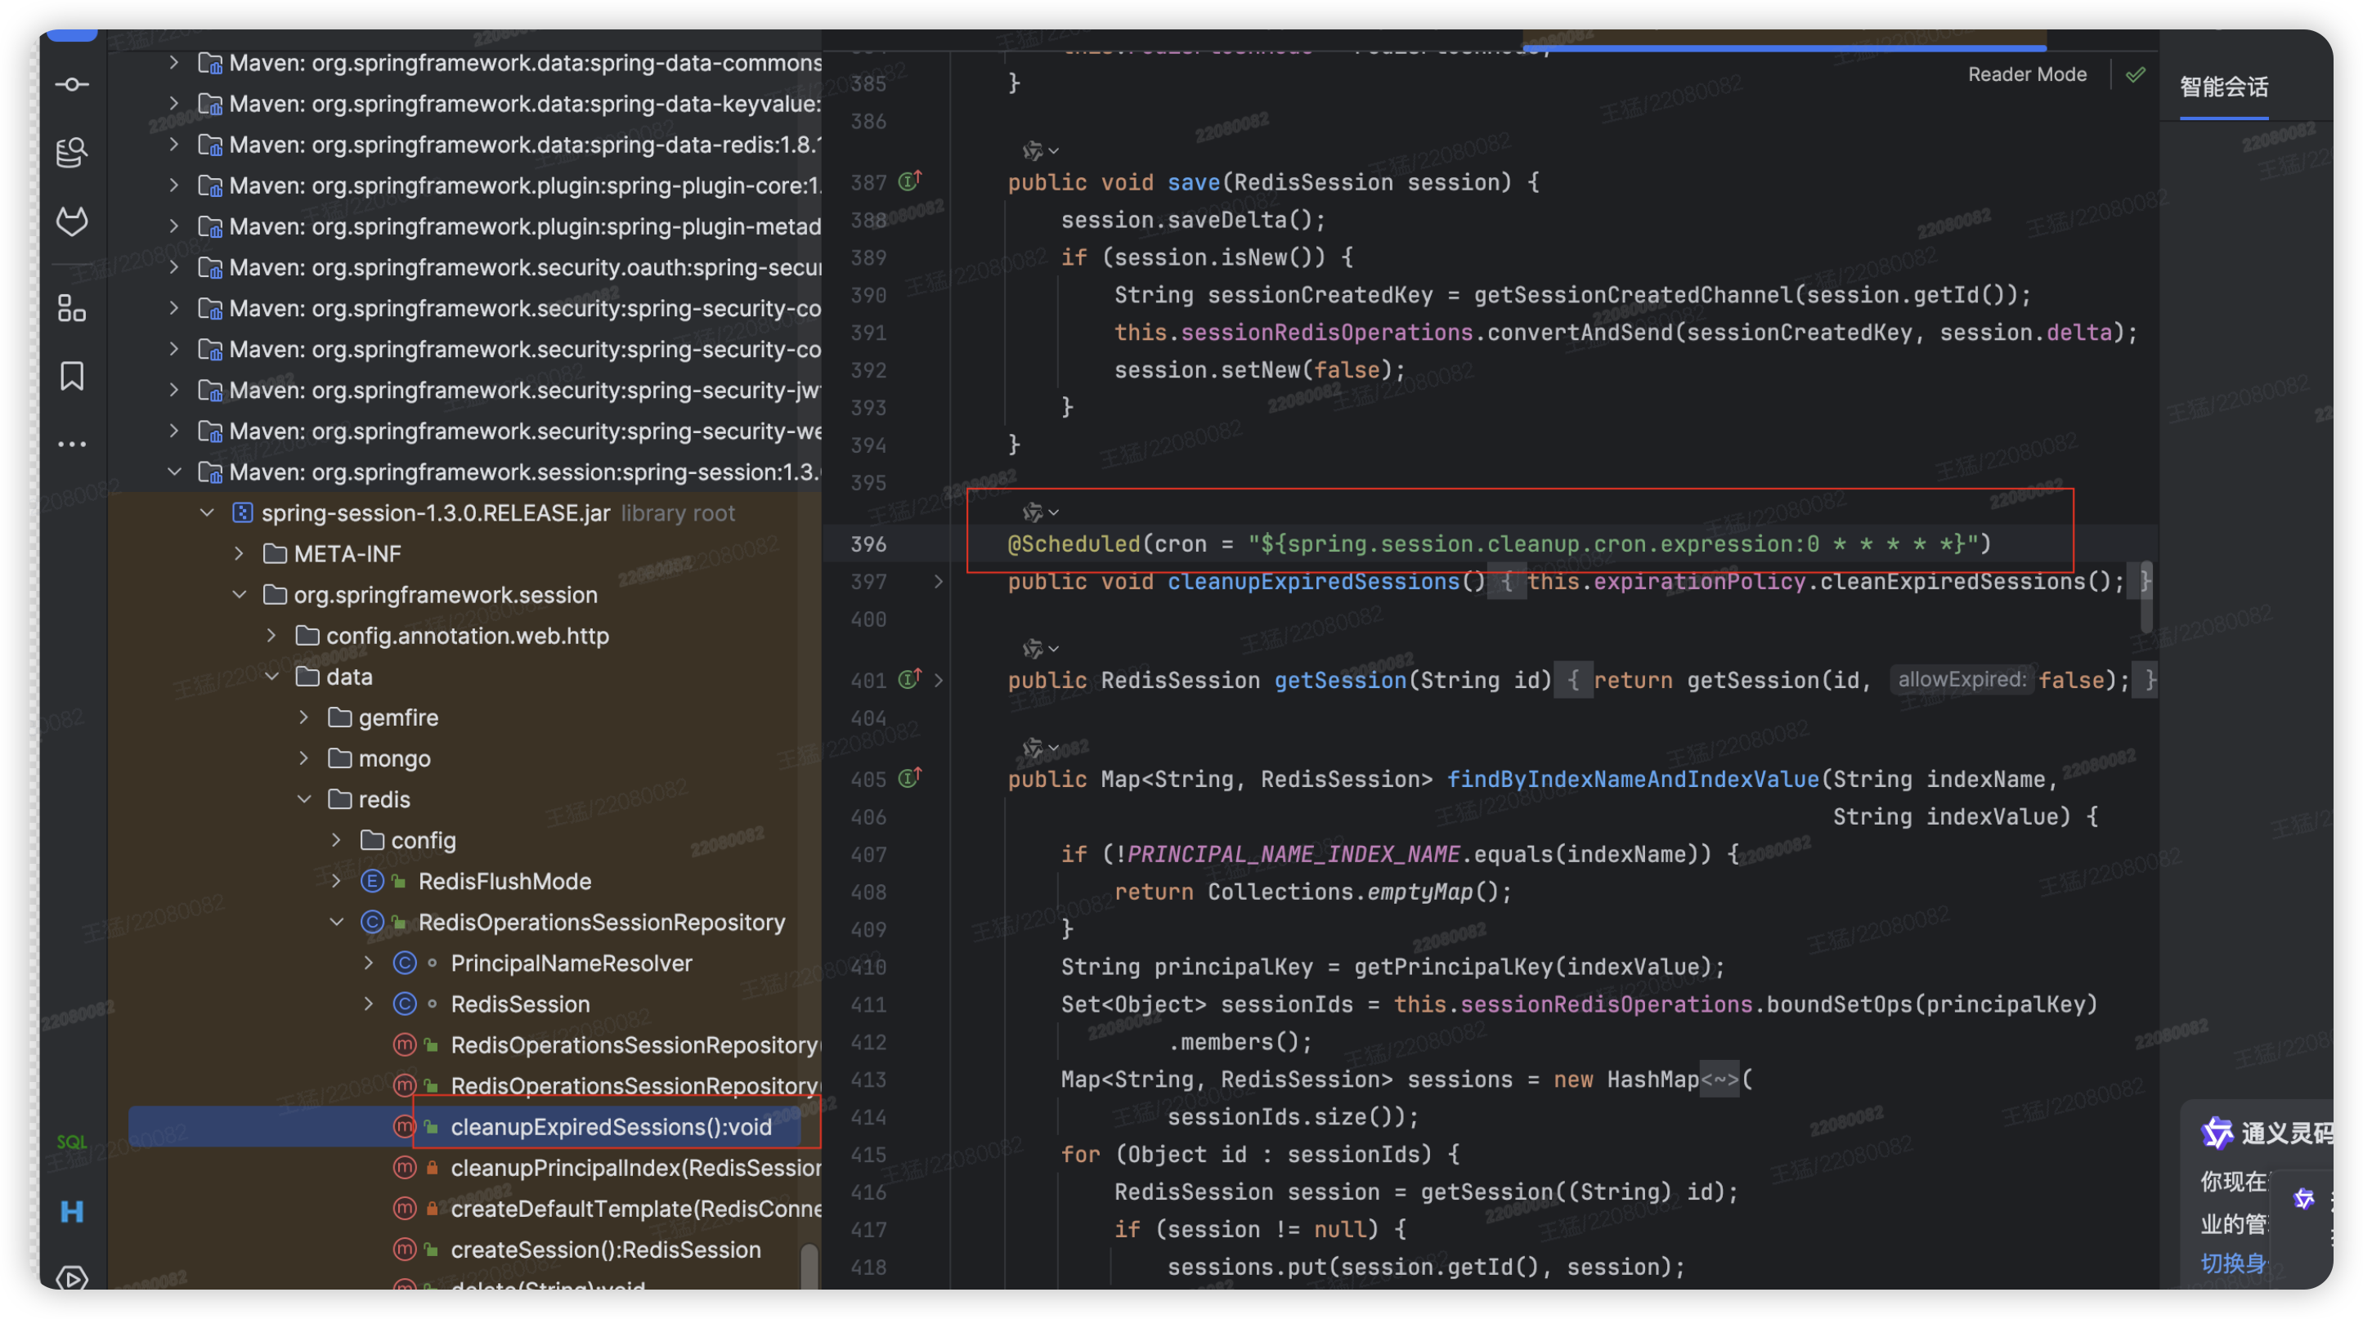Click the overriding-method arrow icon beside line 387
Screen dimensions: 2363x1319
tap(908, 181)
